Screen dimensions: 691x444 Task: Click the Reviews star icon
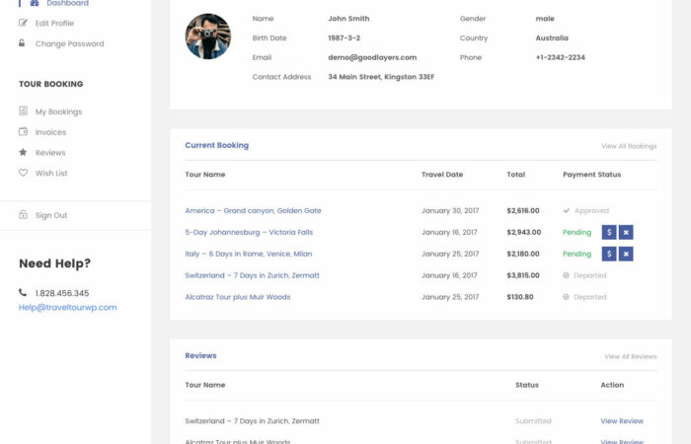point(24,153)
